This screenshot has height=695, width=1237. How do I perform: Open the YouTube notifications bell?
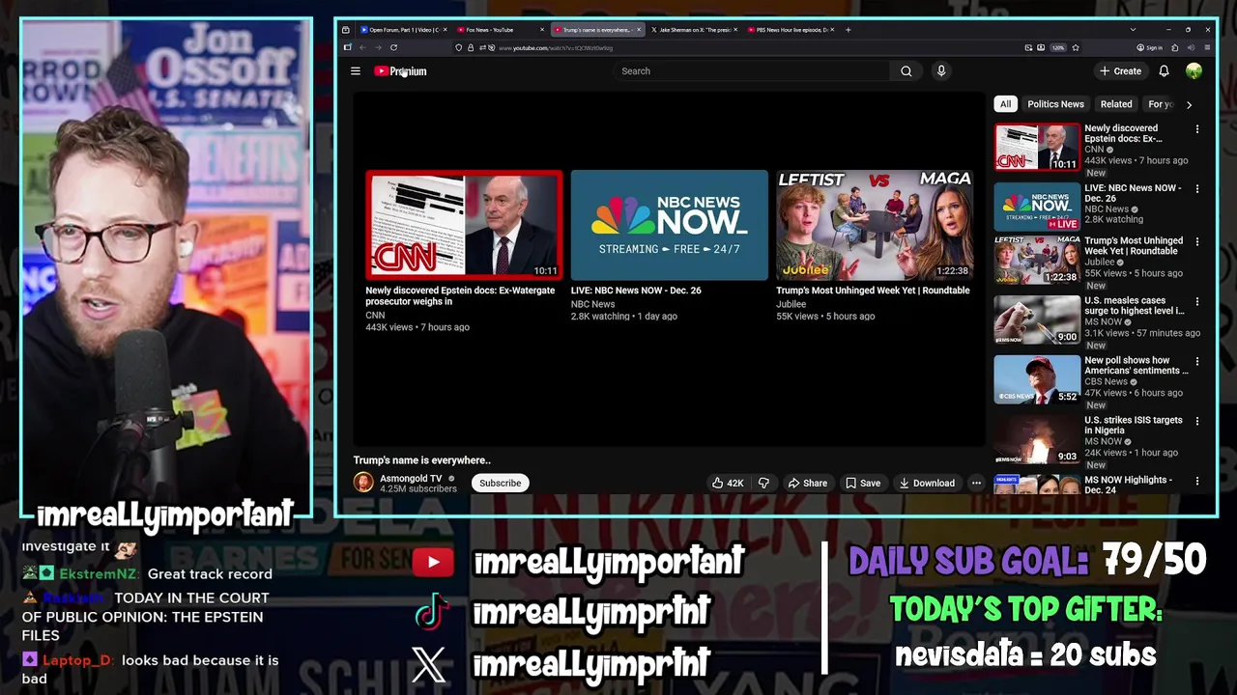click(1164, 70)
